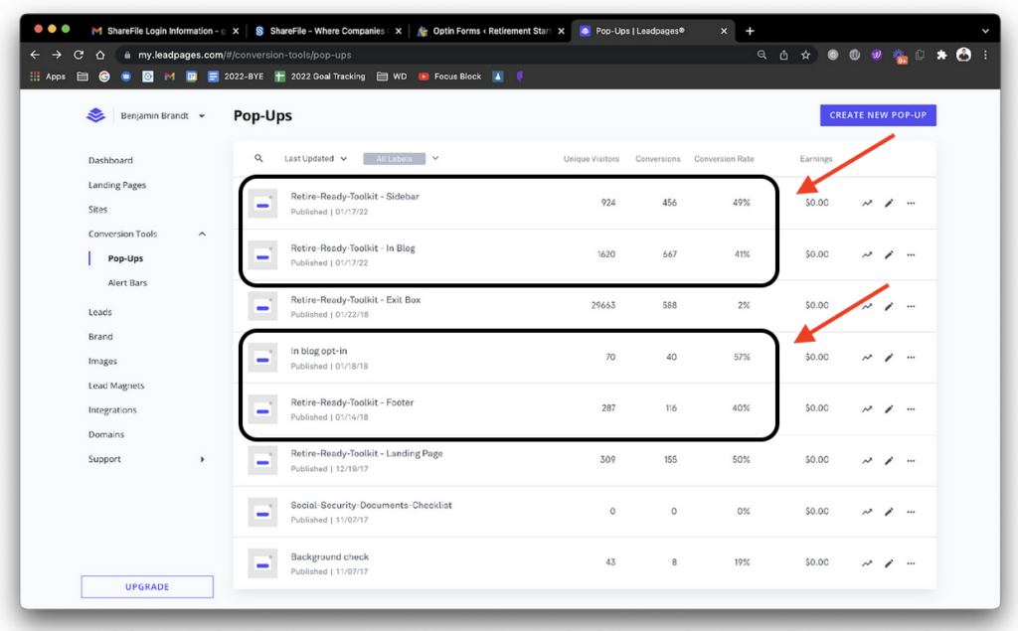Screen dimensions: 1018x631
Task: Click the Create New Pop-Up button
Action: pyautogui.click(x=878, y=115)
